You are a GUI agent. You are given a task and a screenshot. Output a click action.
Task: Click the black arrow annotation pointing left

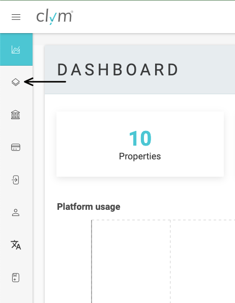45,82
